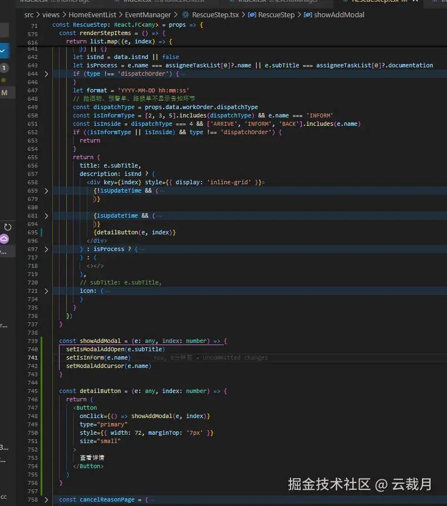Open the "src" breadcrumb segment
Viewport: 447px width, 506px height.
30,15
